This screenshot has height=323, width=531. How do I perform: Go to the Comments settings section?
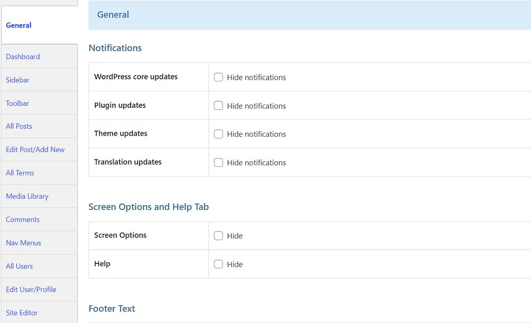tap(23, 219)
